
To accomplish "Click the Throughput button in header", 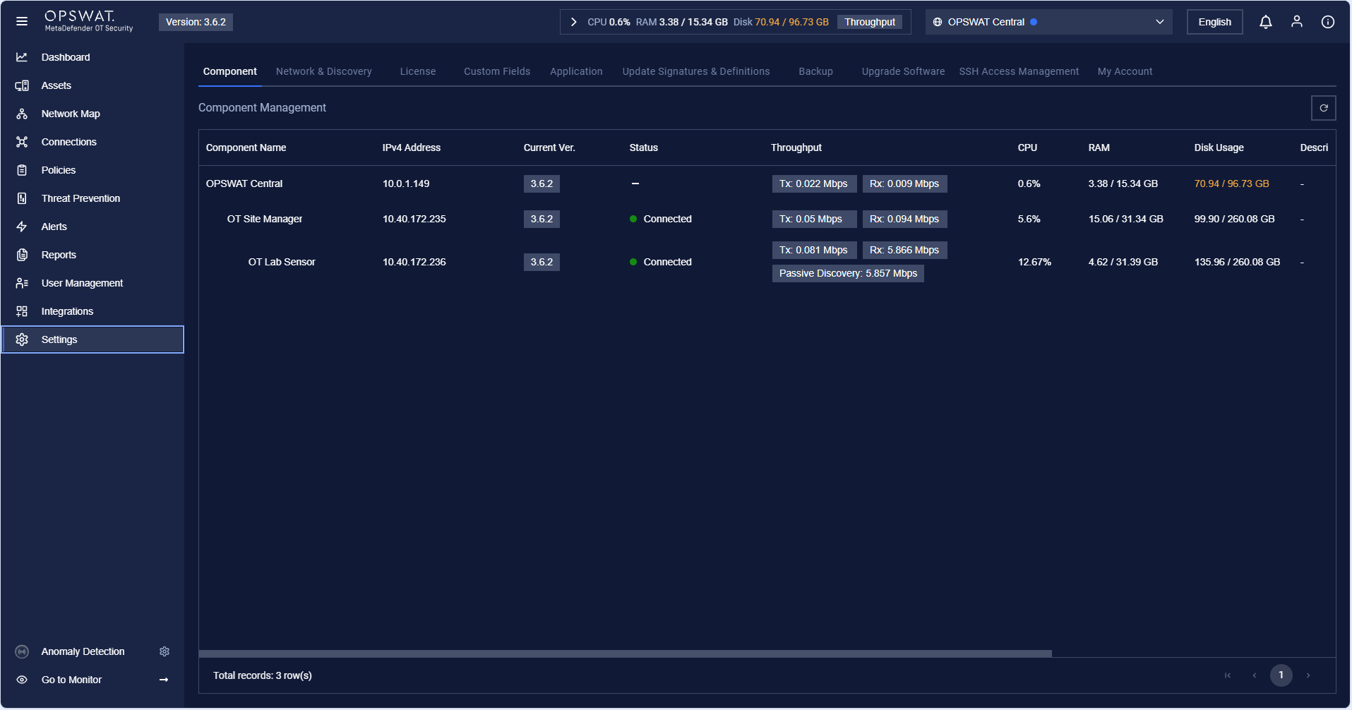I will (869, 22).
